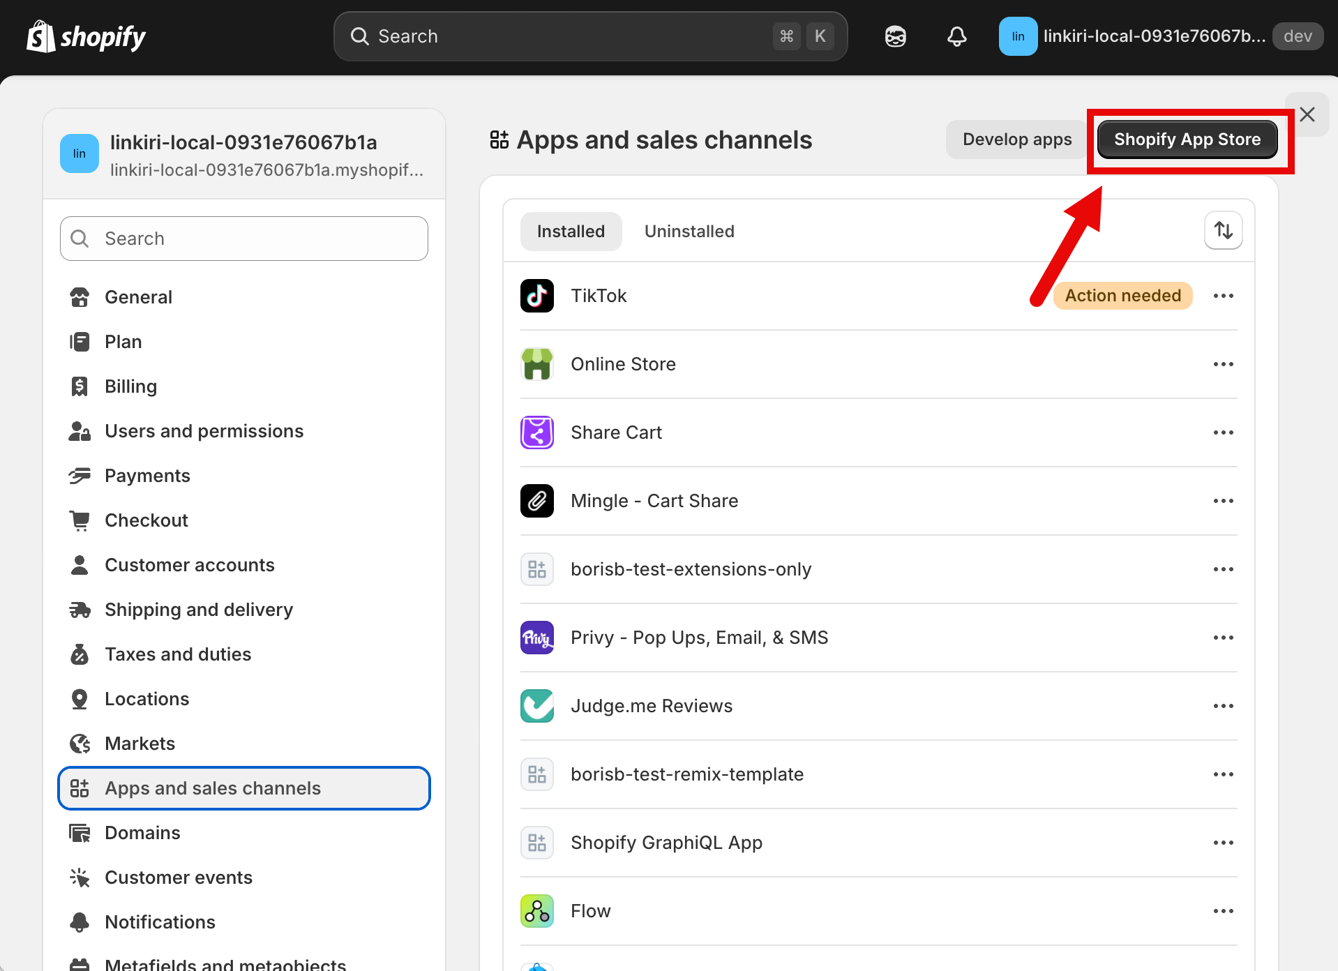Click the Flow app icon
This screenshot has width=1338, height=971.
[x=536, y=910]
